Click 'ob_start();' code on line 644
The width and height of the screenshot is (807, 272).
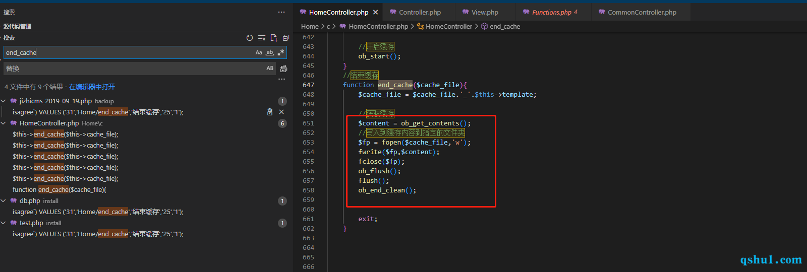(379, 56)
